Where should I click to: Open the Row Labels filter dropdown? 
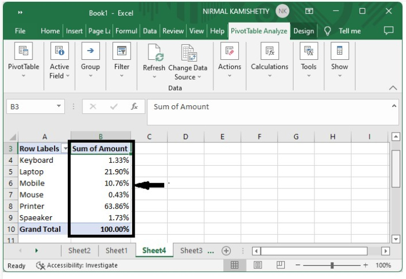(65, 148)
